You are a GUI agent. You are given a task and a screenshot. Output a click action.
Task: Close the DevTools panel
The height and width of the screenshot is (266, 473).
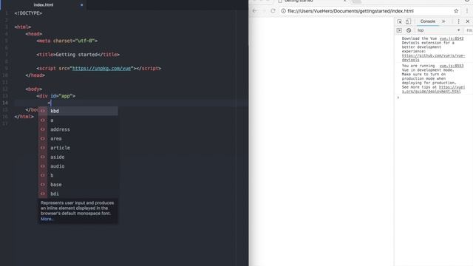(x=468, y=21)
